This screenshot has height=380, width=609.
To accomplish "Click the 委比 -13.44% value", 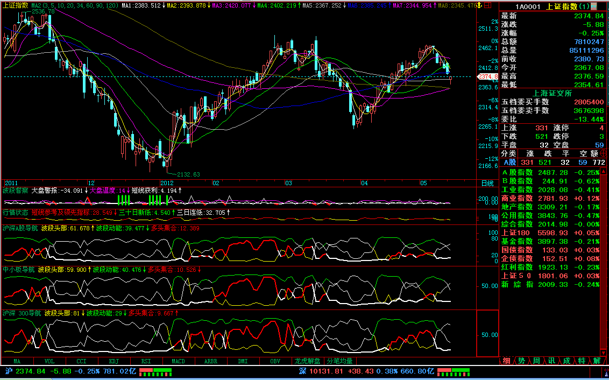I will coord(589,119).
